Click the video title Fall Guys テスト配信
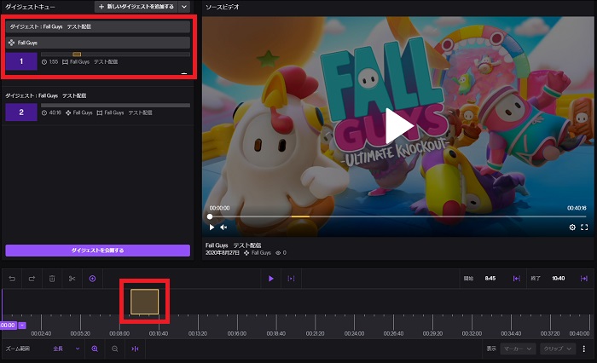The width and height of the screenshot is (597, 363). 234,245
